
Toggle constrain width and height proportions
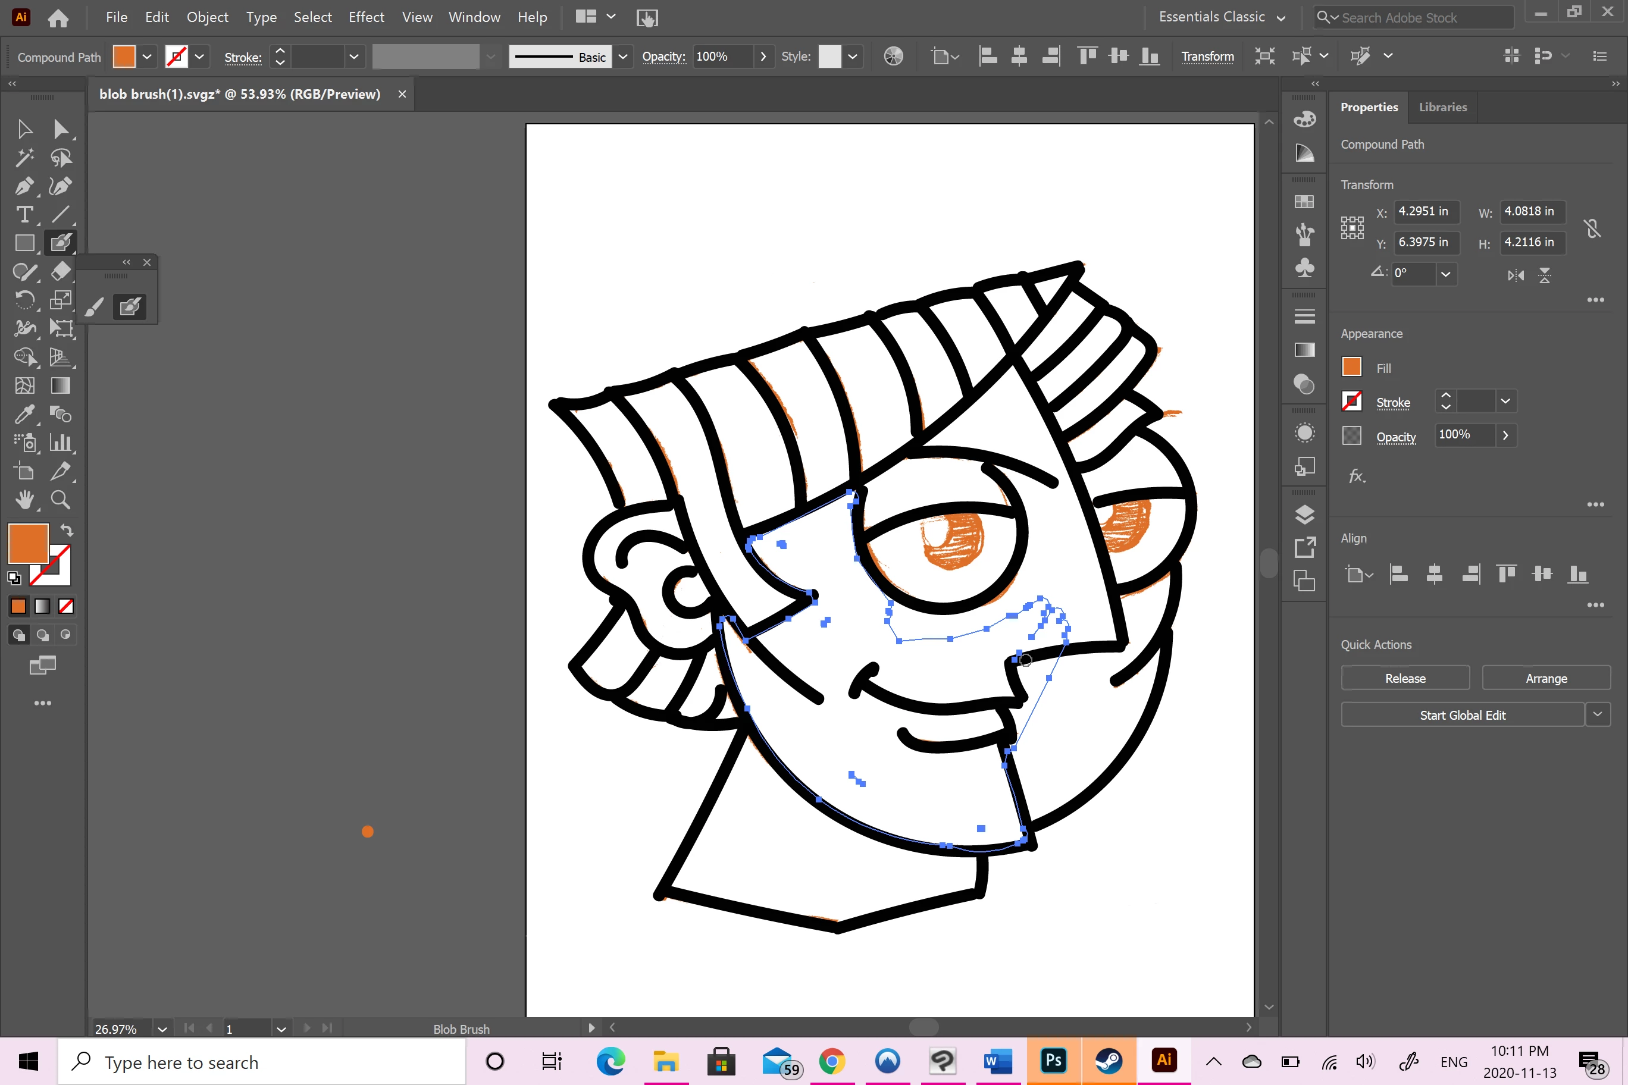[1591, 228]
